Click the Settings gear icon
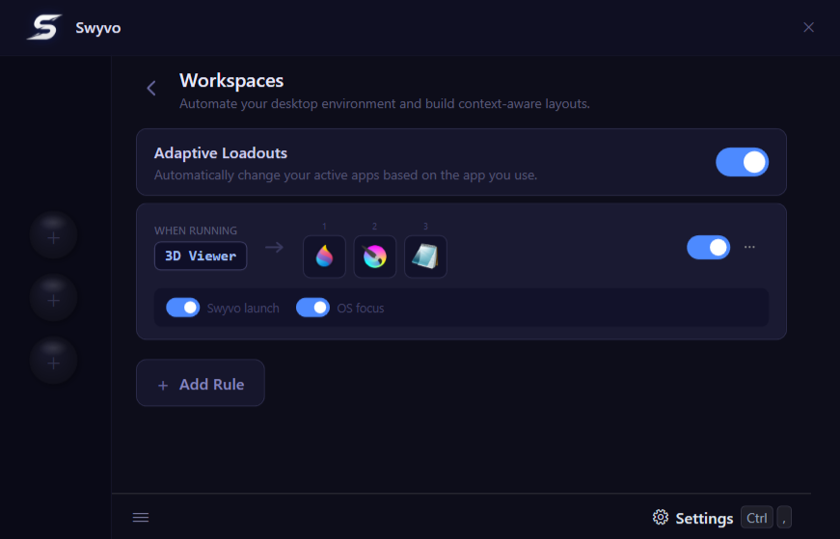The width and height of the screenshot is (840, 539). point(661,518)
